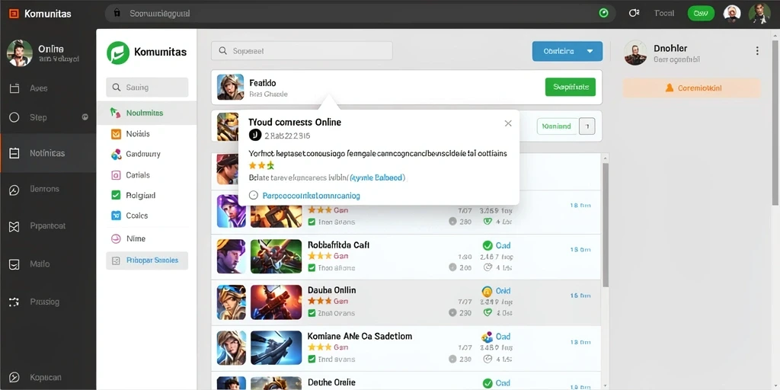Open the Maifo inbox icon in sidebar

(x=14, y=264)
